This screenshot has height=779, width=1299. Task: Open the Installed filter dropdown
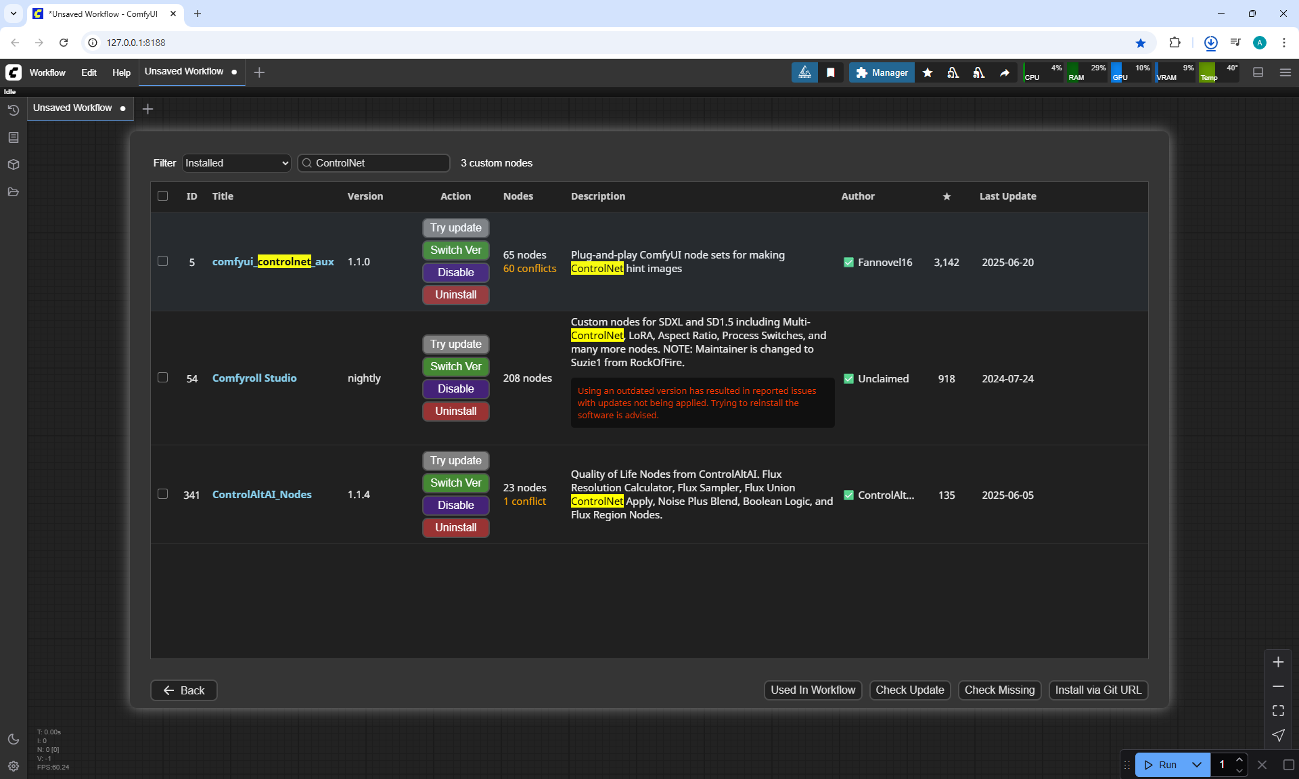pos(236,163)
